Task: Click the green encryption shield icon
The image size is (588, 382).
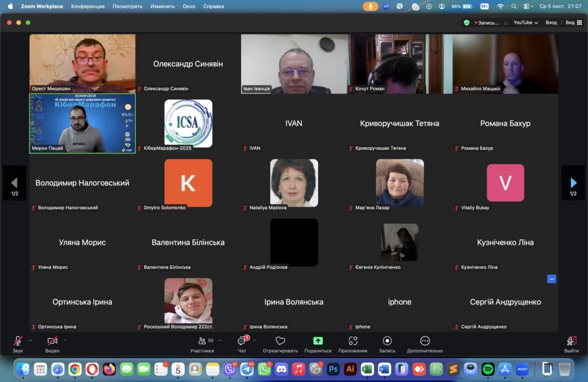Action: point(466,22)
